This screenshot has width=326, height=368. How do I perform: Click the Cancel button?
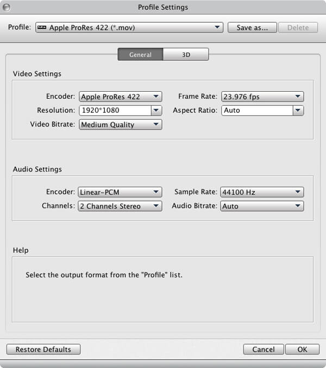pos(263,350)
